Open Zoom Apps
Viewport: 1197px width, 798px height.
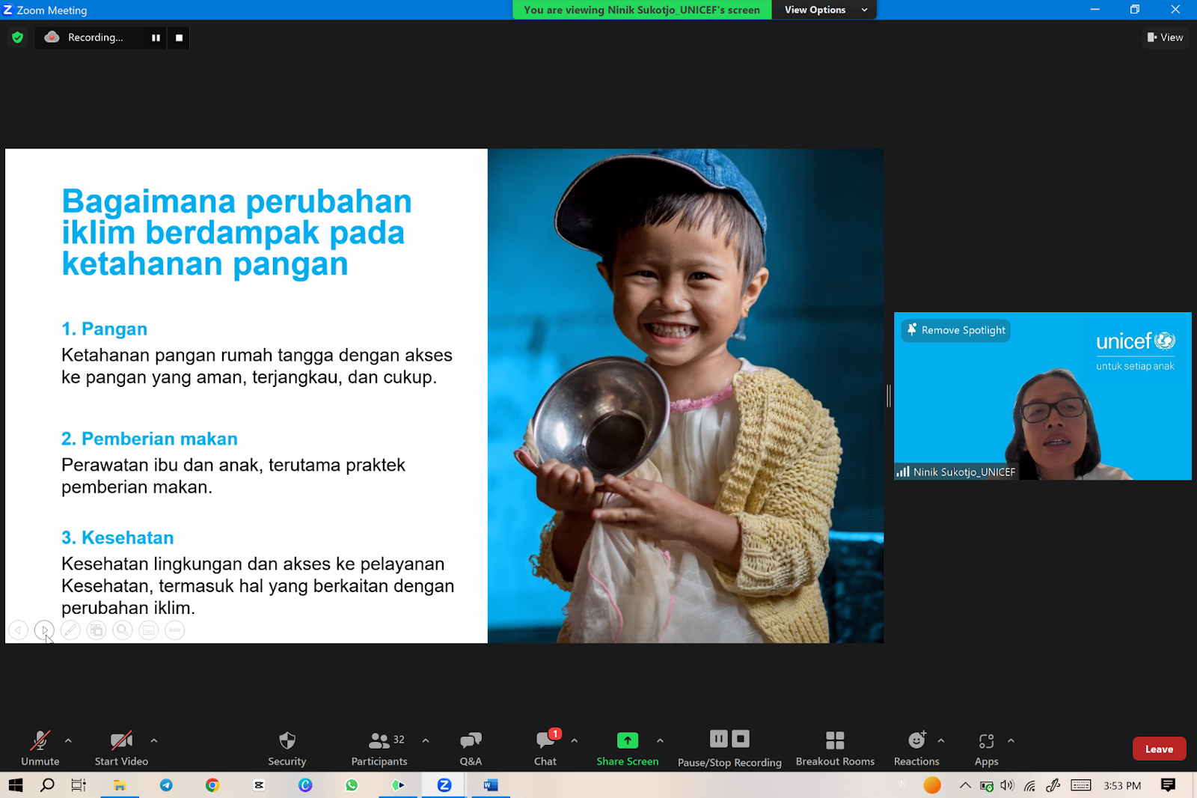pos(986,748)
